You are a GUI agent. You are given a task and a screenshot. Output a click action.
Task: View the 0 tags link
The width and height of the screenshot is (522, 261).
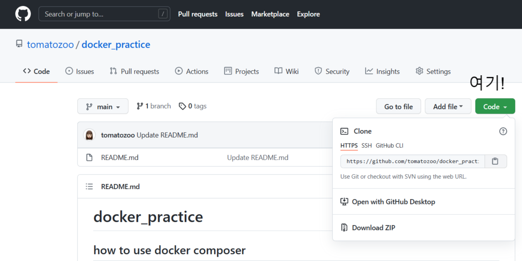193,106
